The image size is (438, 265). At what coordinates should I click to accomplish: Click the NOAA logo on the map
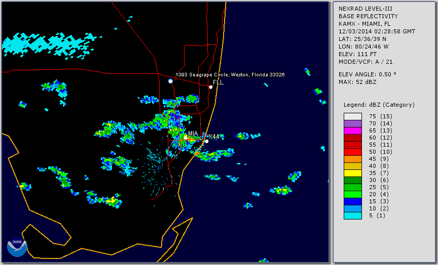pyautogui.click(x=17, y=247)
